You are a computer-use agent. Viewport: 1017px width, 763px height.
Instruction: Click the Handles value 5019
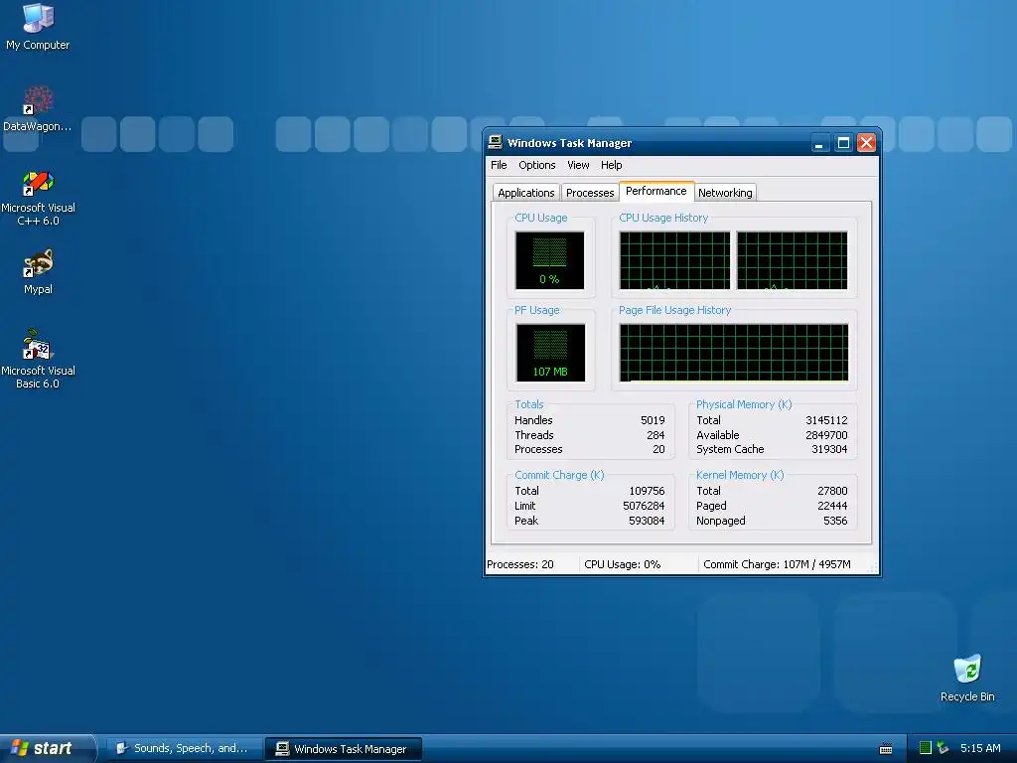point(653,420)
